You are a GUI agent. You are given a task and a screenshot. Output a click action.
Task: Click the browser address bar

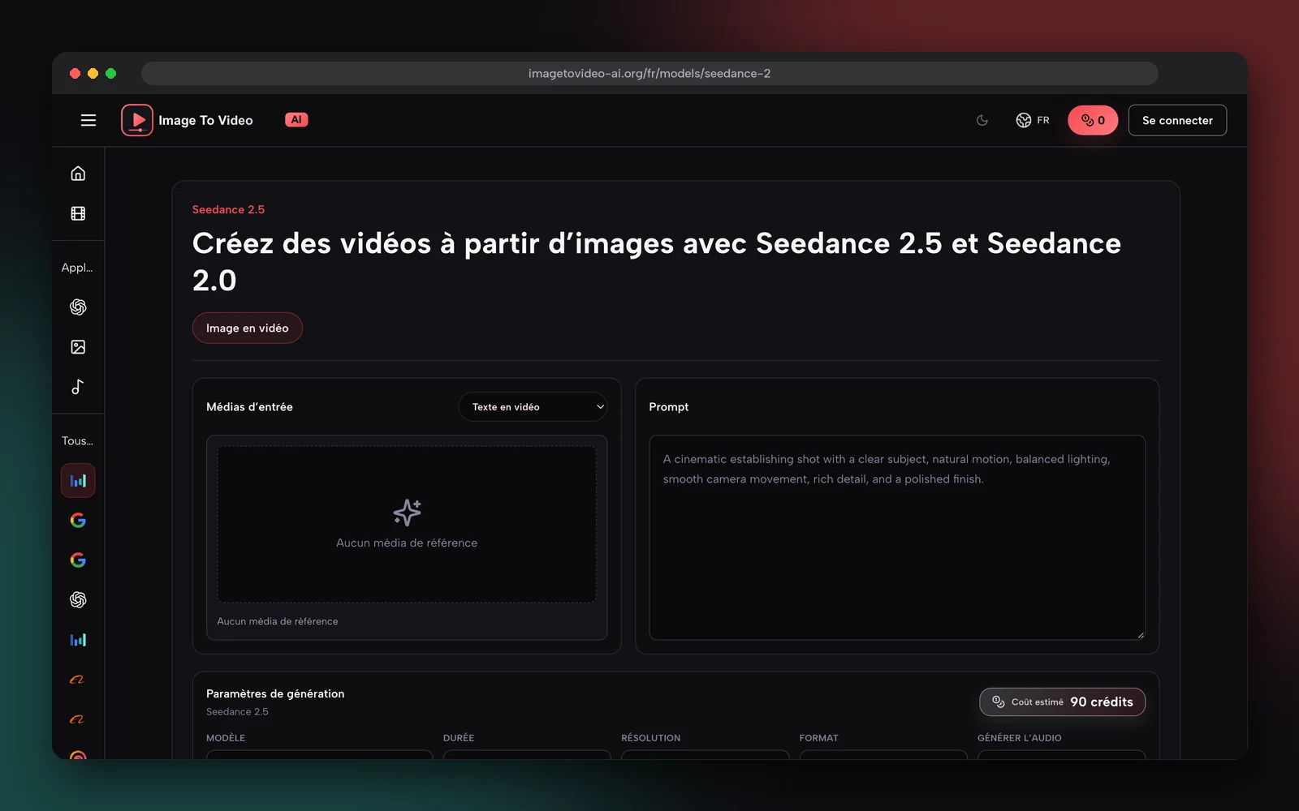click(649, 73)
